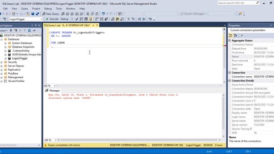Toggle Results to Grid icon

click(x=117, y=19)
